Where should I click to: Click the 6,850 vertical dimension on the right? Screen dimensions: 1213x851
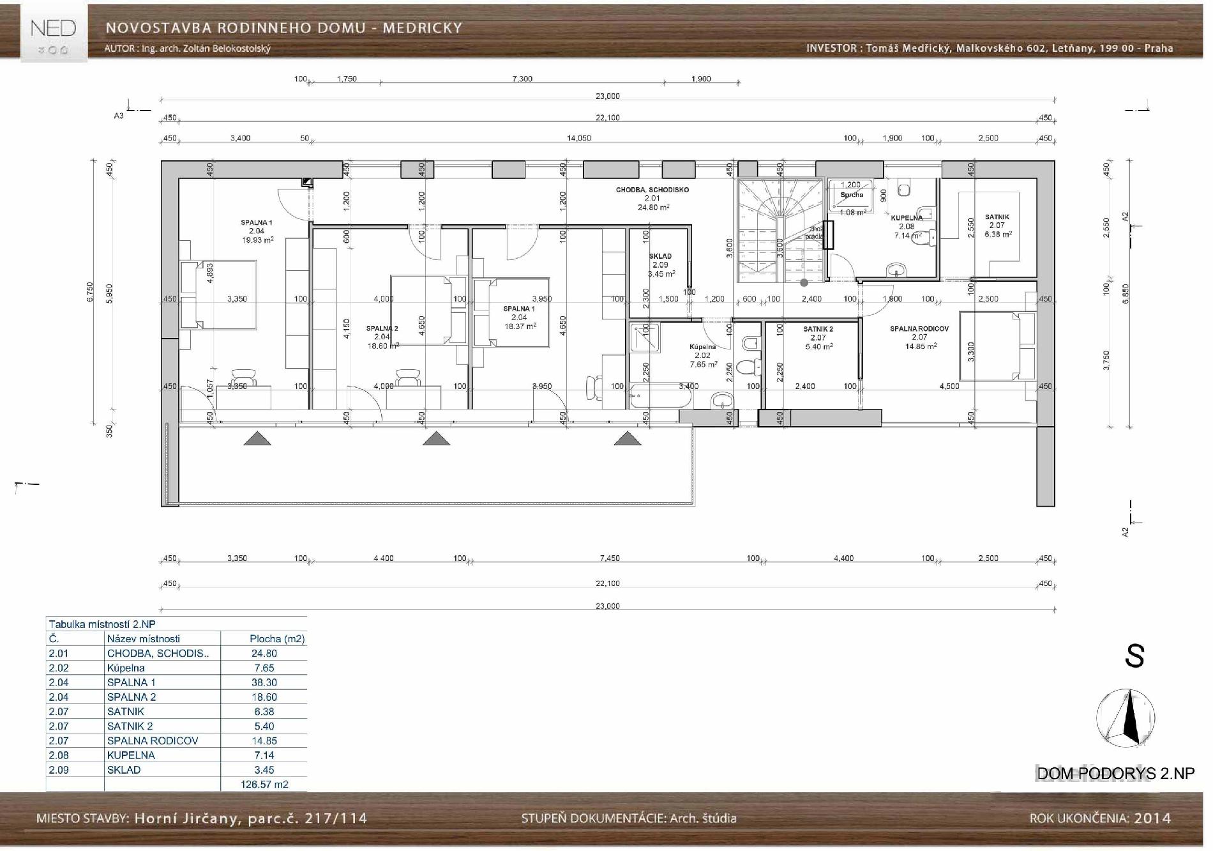pyautogui.click(x=1126, y=293)
